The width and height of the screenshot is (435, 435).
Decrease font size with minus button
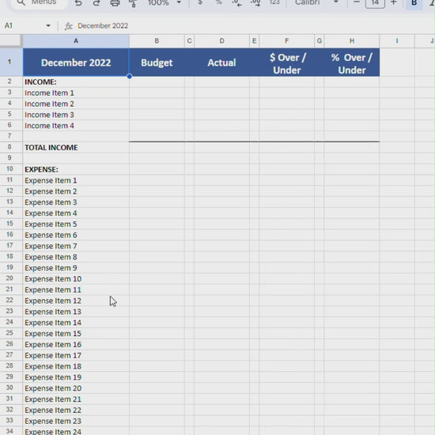click(357, 2)
